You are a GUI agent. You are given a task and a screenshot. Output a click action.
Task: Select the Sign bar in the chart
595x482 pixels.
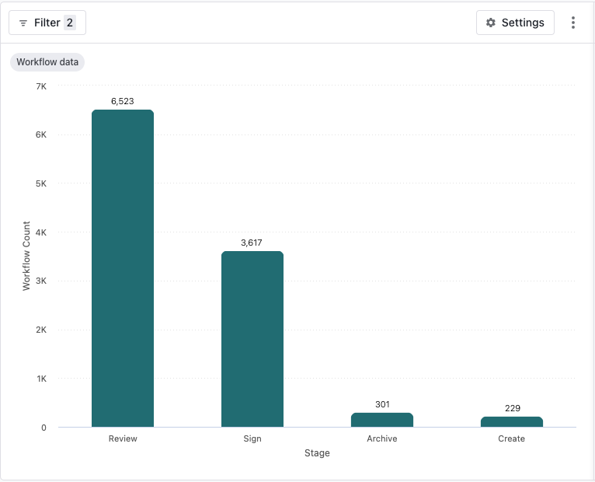252,339
